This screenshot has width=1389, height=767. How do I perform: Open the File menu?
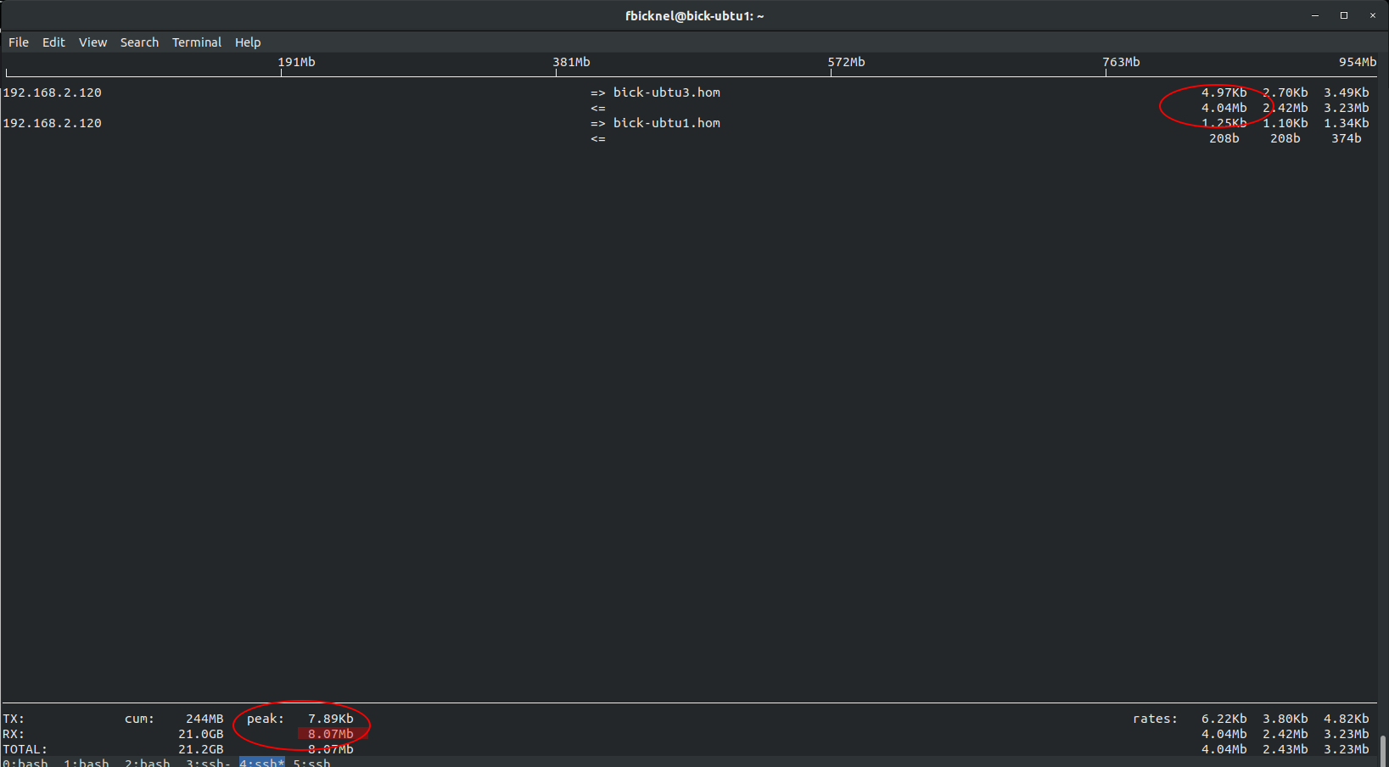[19, 42]
